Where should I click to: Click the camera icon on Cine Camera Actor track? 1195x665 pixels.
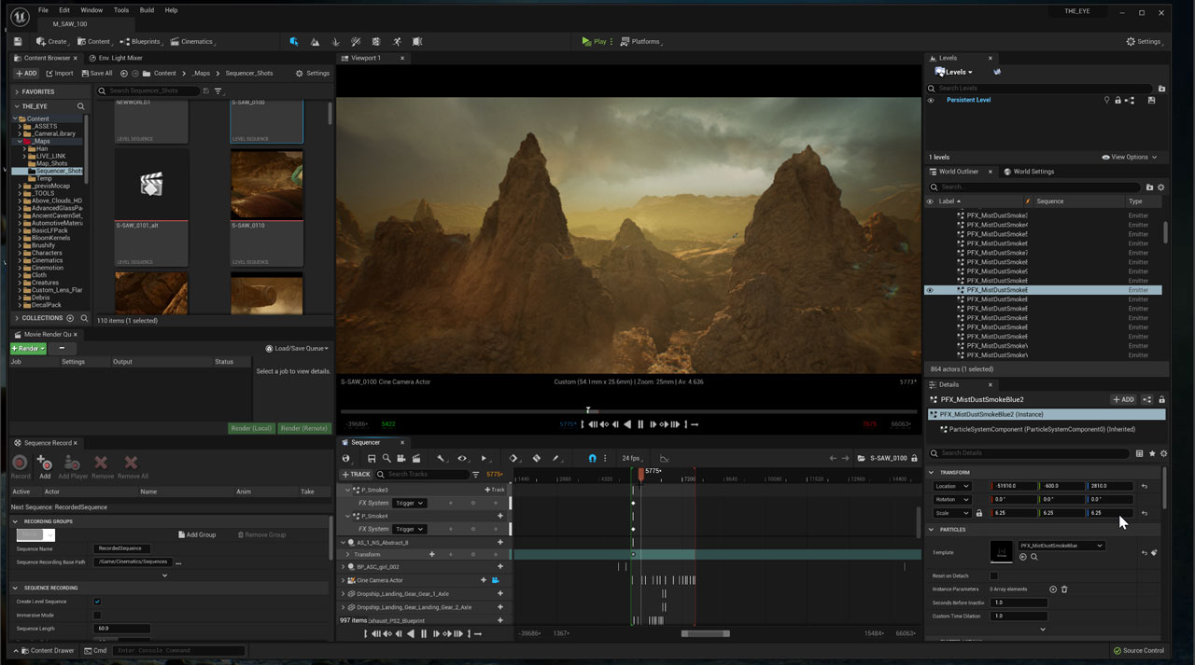point(496,580)
